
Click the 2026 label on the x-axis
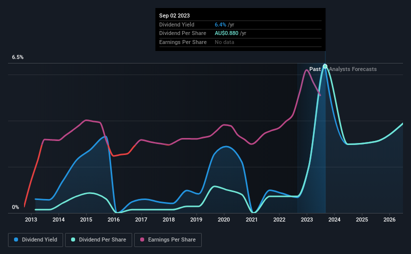coord(389,219)
